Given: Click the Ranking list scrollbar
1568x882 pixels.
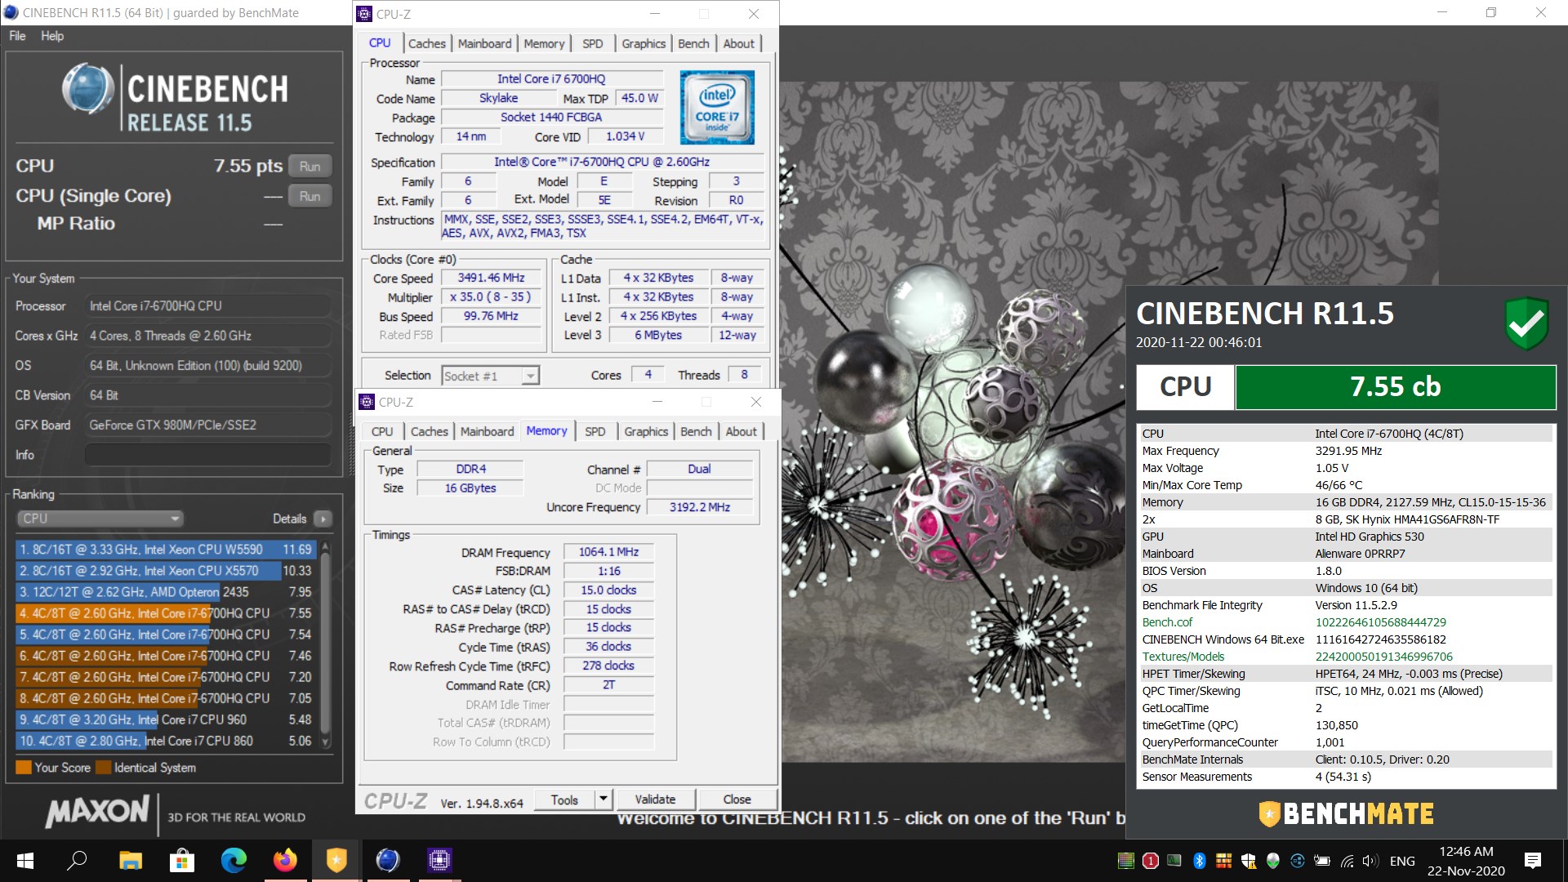Looking at the screenshot, I should [x=326, y=644].
